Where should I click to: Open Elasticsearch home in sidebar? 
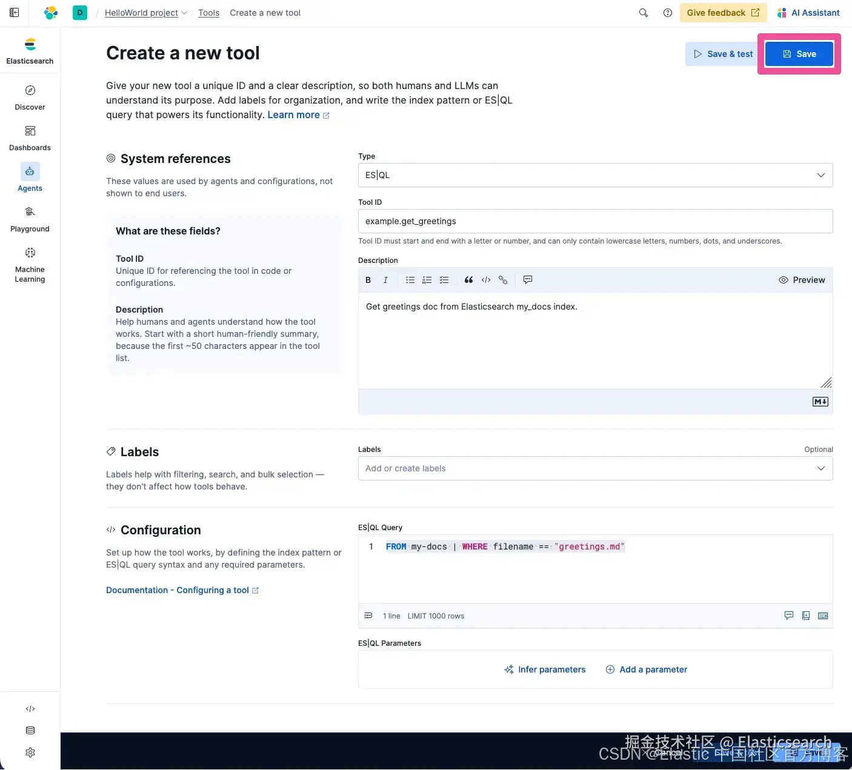(x=30, y=51)
